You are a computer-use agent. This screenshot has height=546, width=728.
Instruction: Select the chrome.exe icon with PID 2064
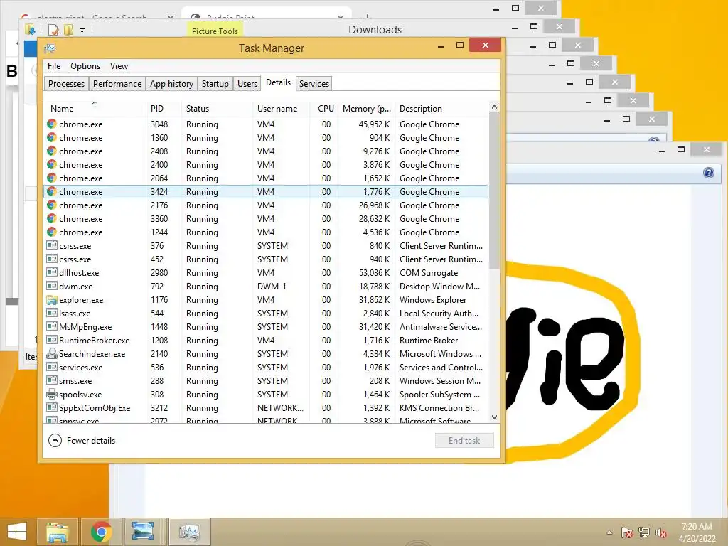(51, 178)
